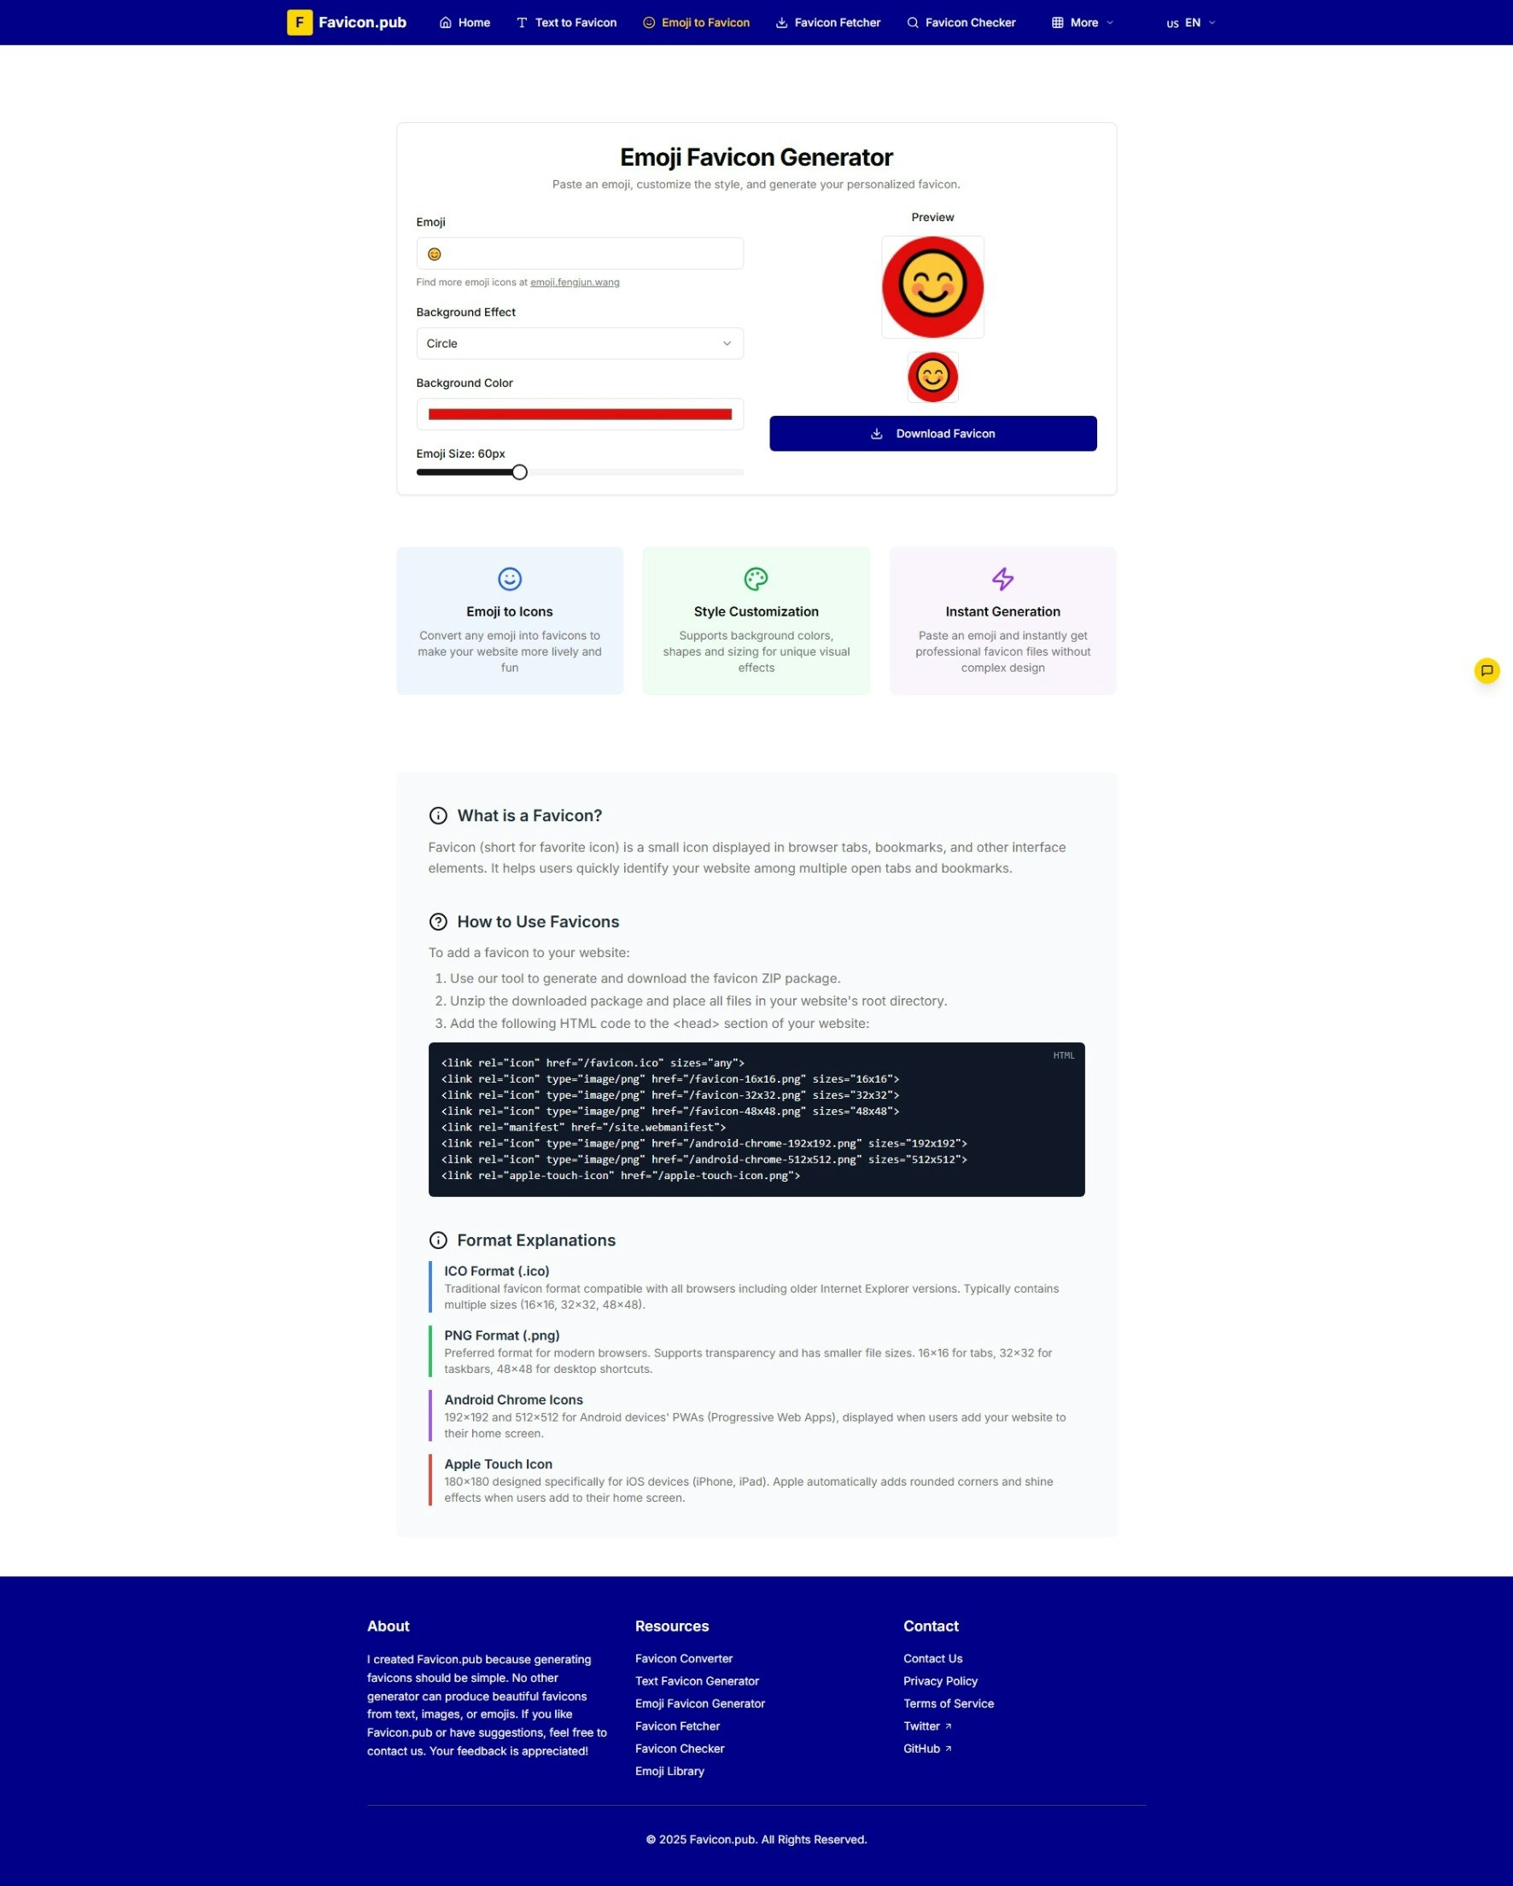
Task: Click the Favicon.pub logo icon
Action: 300,22
